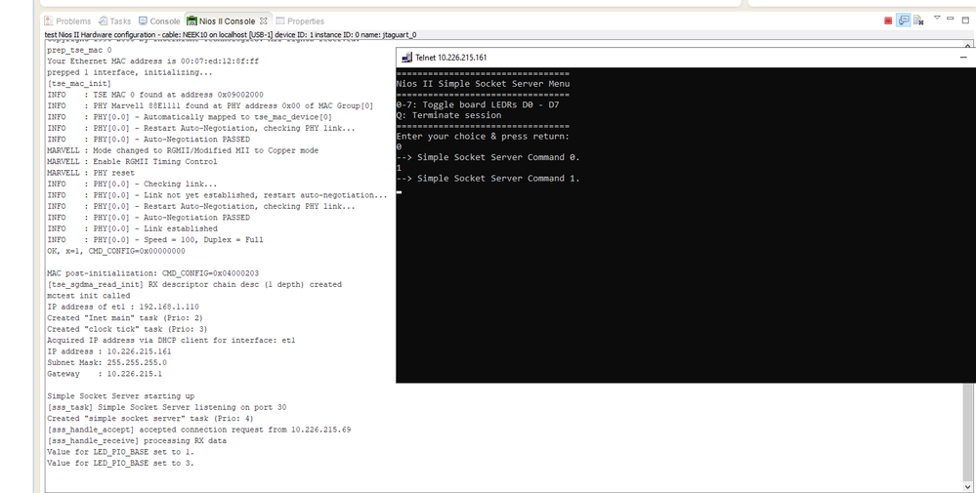Image resolution: width=976 pixels, height=493 pixels.
Task: Click 'IP address : 10.226.215.161' line
Action: point(108,351)
